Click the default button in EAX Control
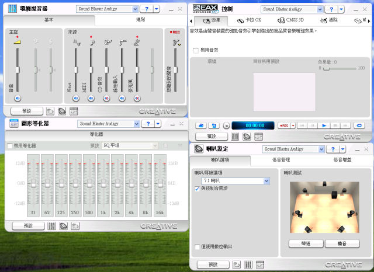 [x=212, y=137]
